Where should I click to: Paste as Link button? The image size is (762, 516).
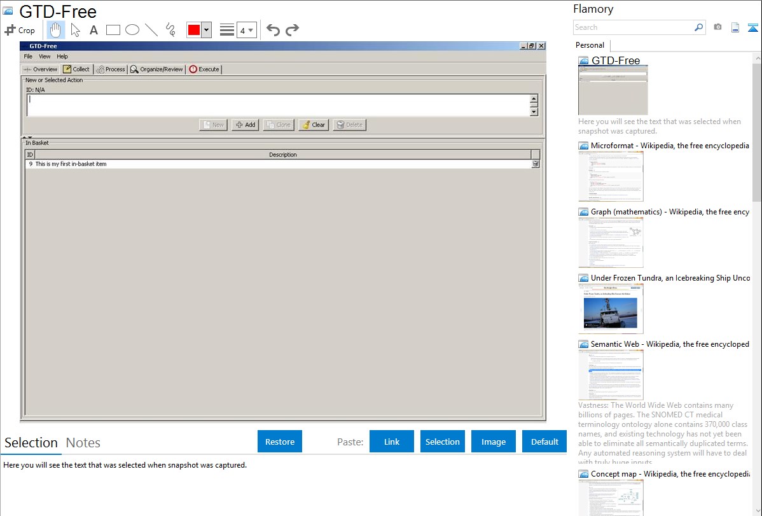coord(392,442)
